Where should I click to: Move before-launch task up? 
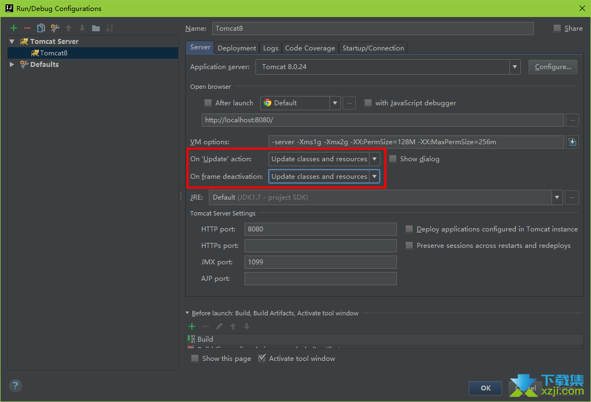233,326
